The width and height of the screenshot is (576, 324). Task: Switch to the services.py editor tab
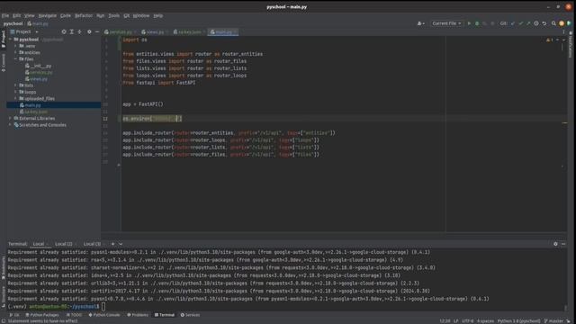click(120, 32)
